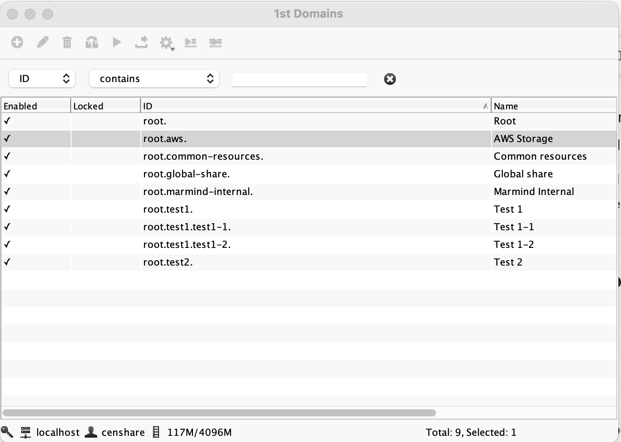Image resolution: width=621 pixels, height=442 pixels.
Task: Select the 'root.aws.' ID cell
Action: (316, 139)
